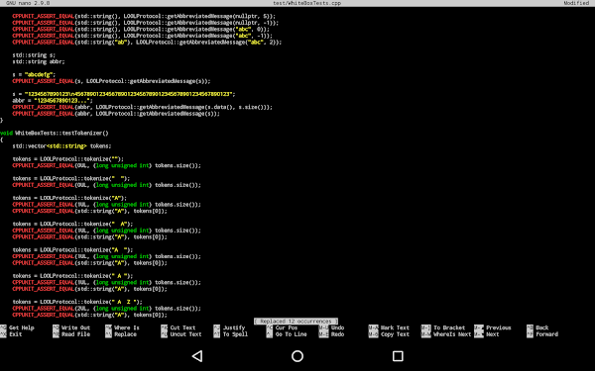The image size is (595, 371).
Task: Select the Read File shortcut
Action: pyautogui.click(x=71, y=334)
